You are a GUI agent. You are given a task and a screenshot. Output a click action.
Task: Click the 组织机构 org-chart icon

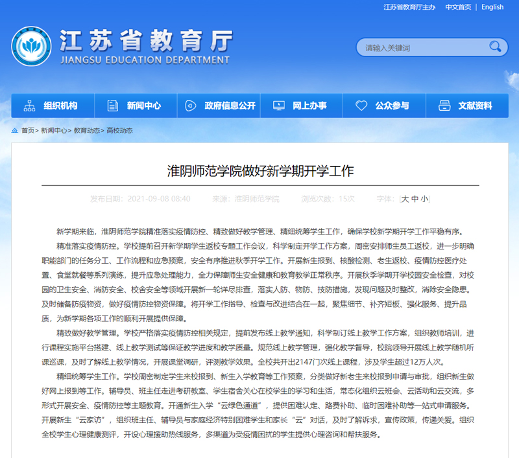(x=29, y=106)
